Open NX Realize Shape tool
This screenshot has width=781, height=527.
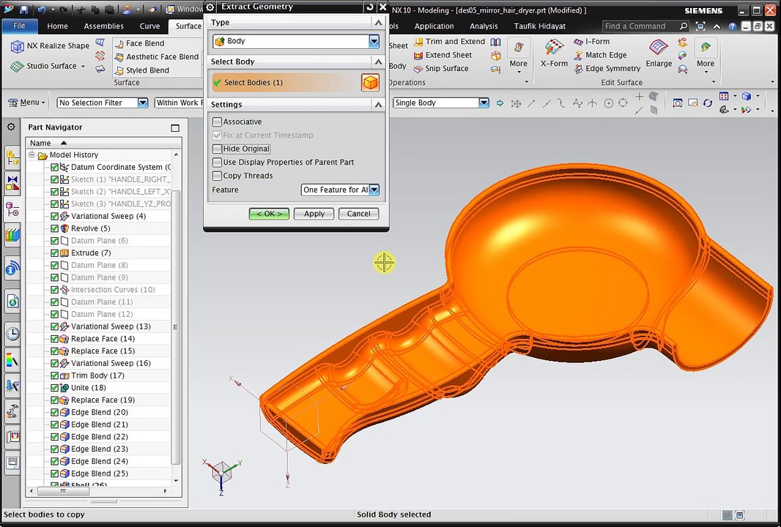point(50,46)
